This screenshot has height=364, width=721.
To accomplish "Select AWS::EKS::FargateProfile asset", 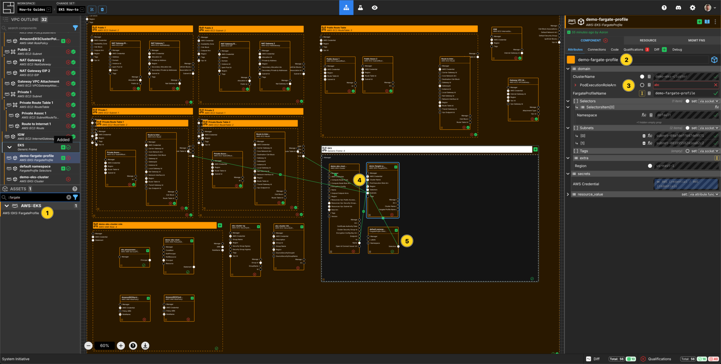I will click(x=21, y=213).
